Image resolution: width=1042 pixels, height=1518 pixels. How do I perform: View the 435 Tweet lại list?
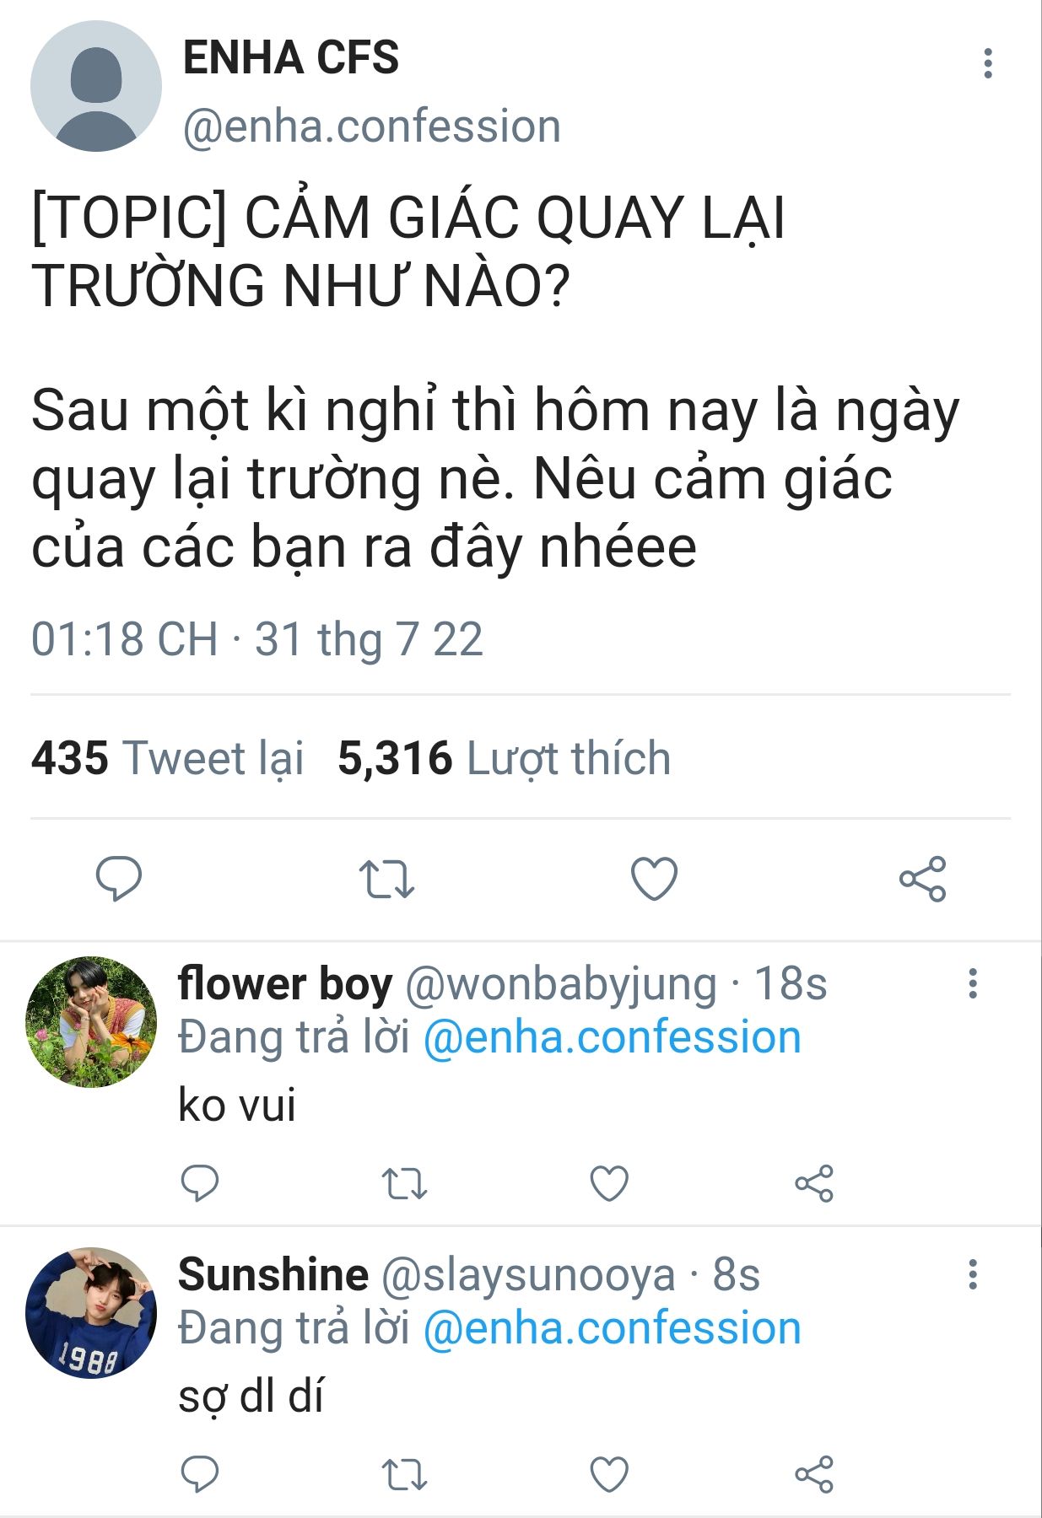click(167, 757)
